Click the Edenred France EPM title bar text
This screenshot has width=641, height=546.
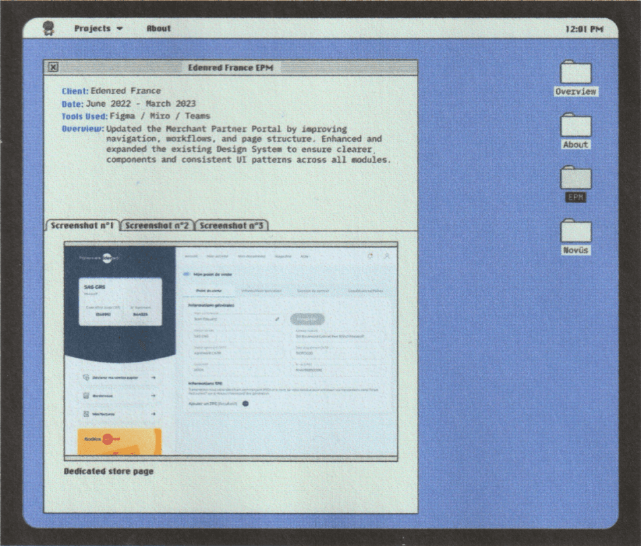[x=230, y=68]
